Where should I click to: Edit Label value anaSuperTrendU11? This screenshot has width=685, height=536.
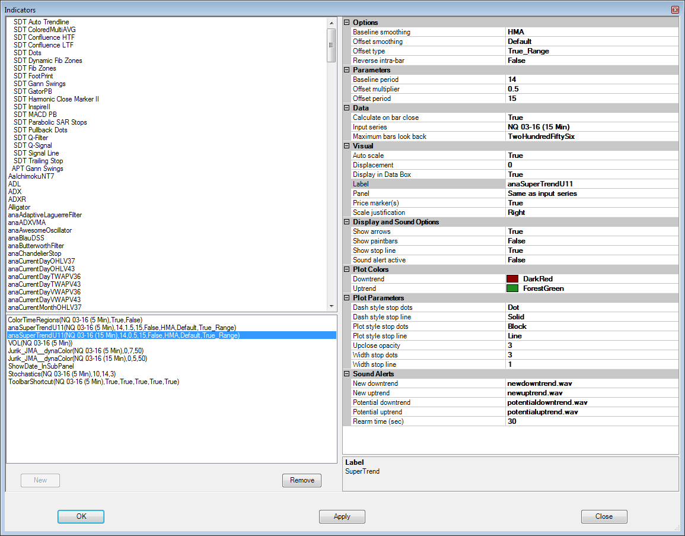(592, 184)
